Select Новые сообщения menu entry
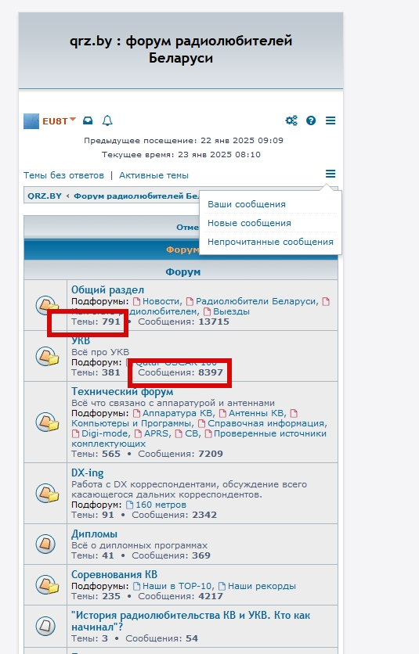Screen dimensions: 419x654 tap(249, 223)
